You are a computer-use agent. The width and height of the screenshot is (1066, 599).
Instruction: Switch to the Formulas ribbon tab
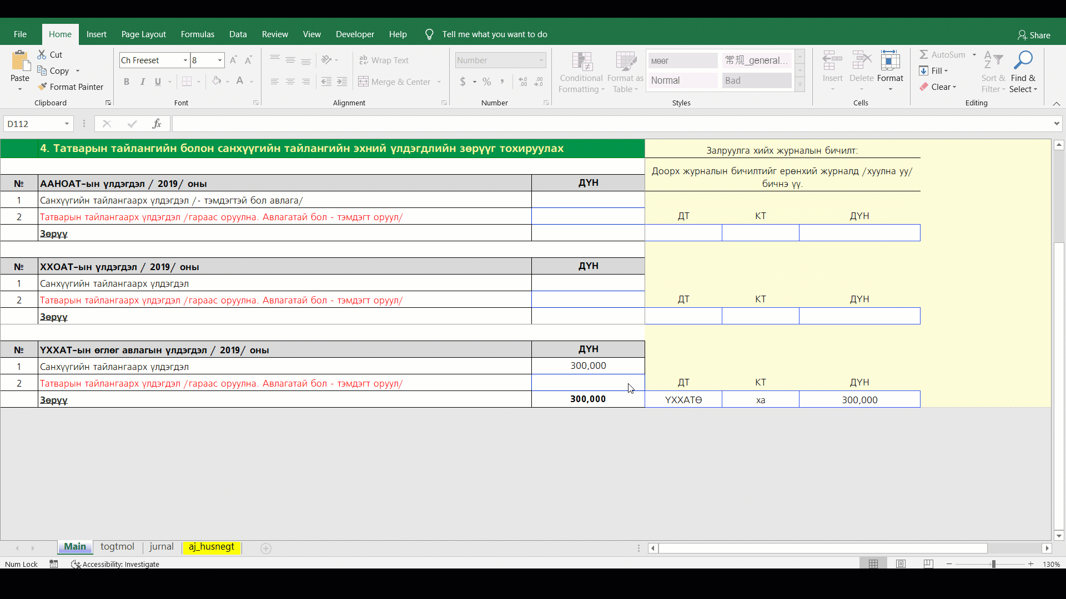197,34
